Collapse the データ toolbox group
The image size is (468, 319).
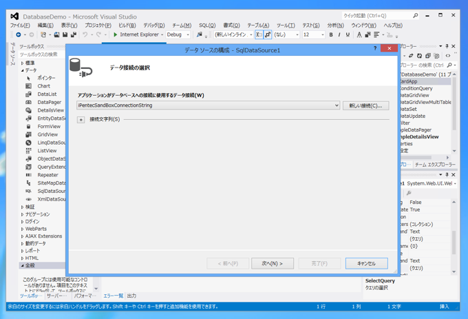pyautogui.click(x=23, y=70)
